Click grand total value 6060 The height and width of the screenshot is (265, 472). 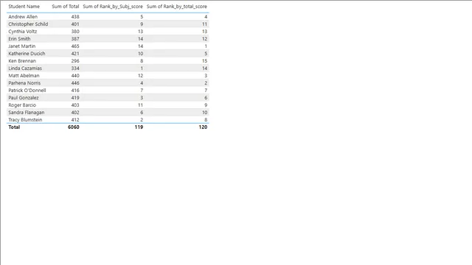74,127
